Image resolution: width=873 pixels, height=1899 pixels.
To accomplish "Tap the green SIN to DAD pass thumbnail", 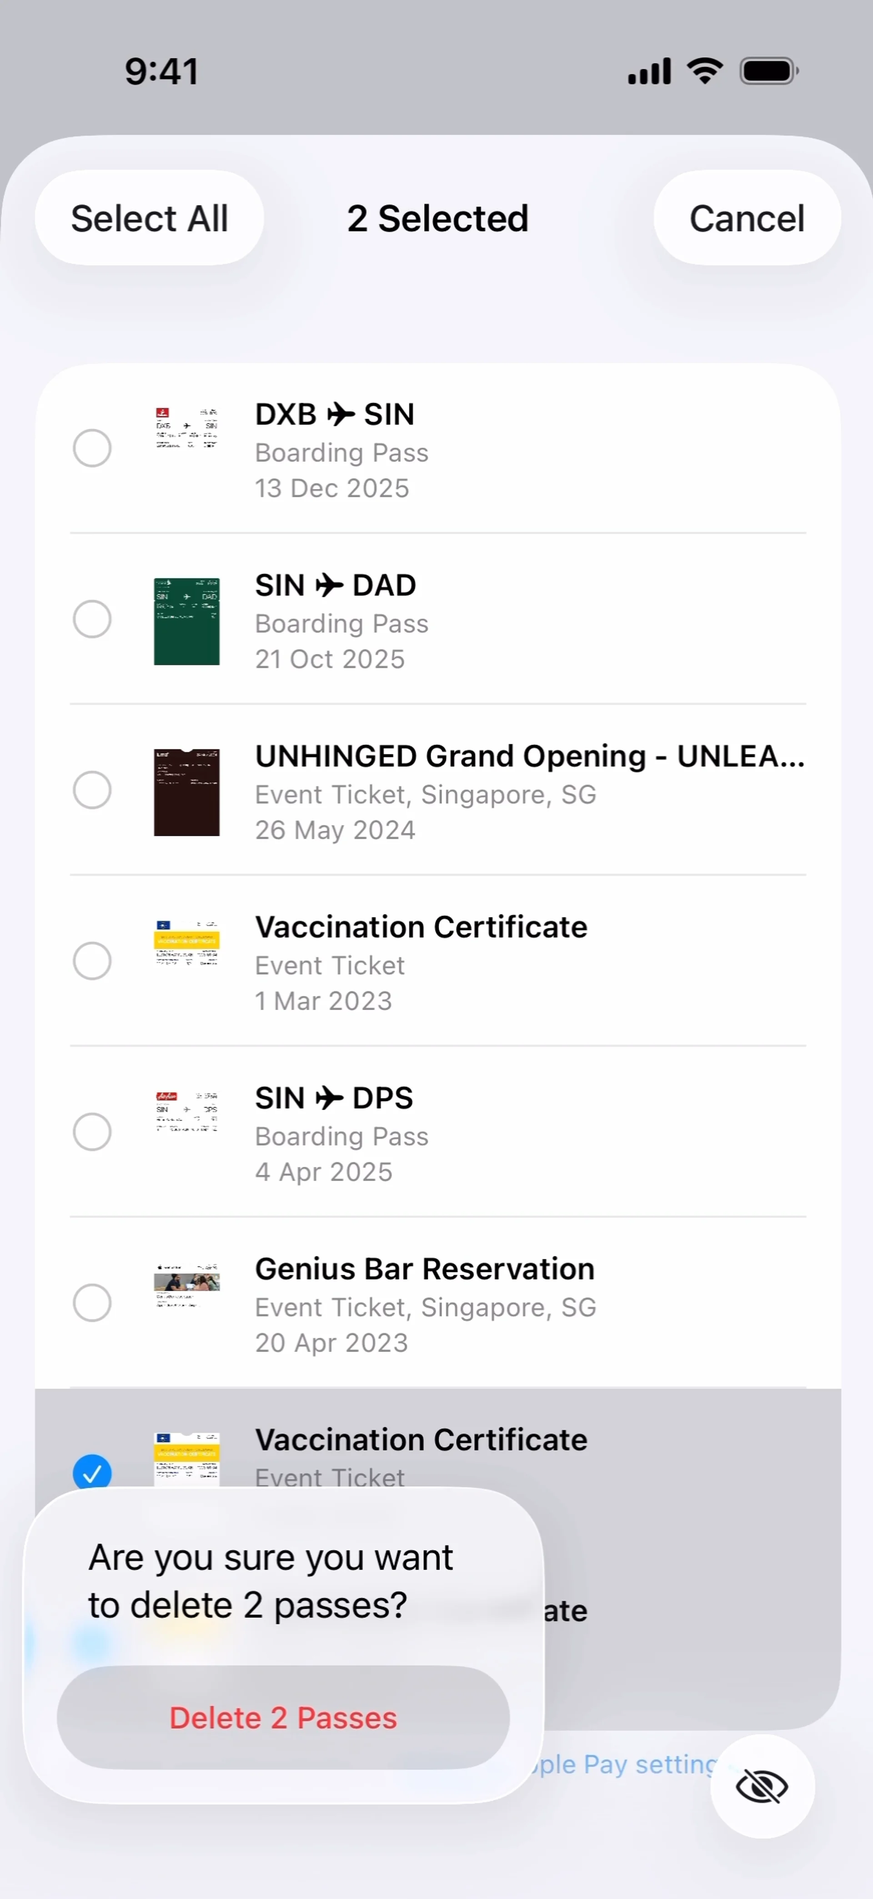I will (x=186, y=621).
